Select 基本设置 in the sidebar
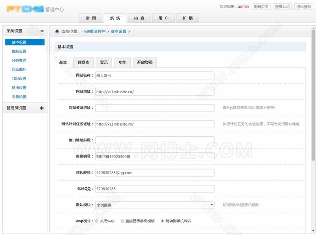The height and width of the screenshot is (235, 316). pyautogui.click(x=25, y=42)
